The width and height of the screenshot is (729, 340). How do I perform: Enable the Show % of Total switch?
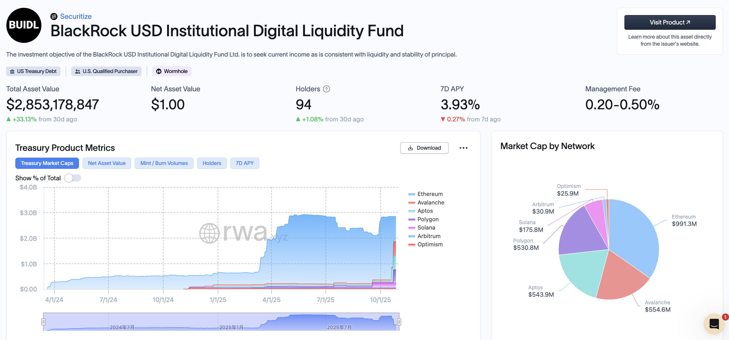72,178
